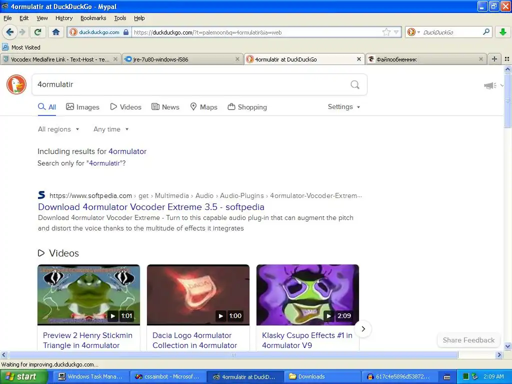Switch to Maps results
Screen dimensions: 512x384
[204, 107]
